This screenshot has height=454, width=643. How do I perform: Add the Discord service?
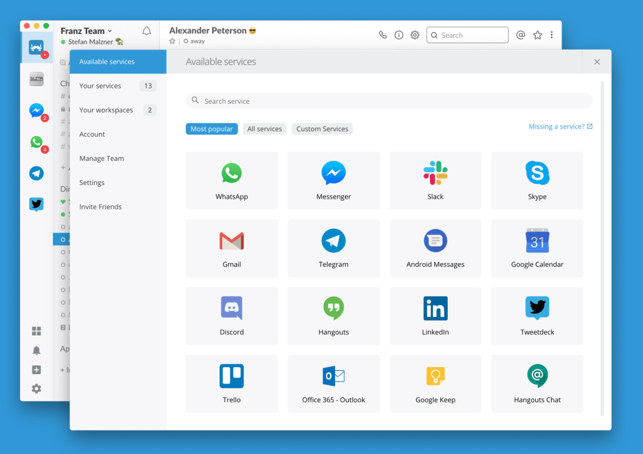(232, 316)
